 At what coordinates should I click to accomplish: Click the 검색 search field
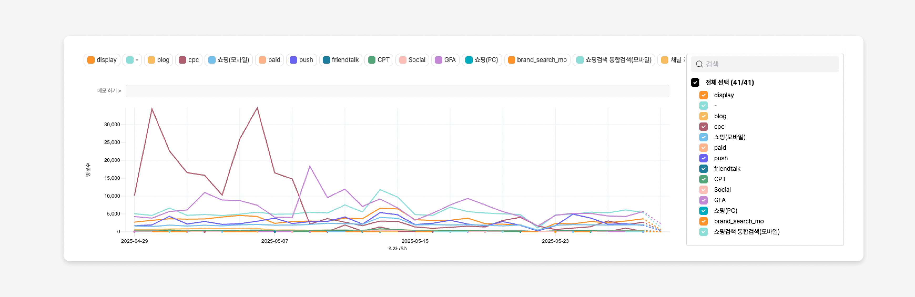coord(767,64)
